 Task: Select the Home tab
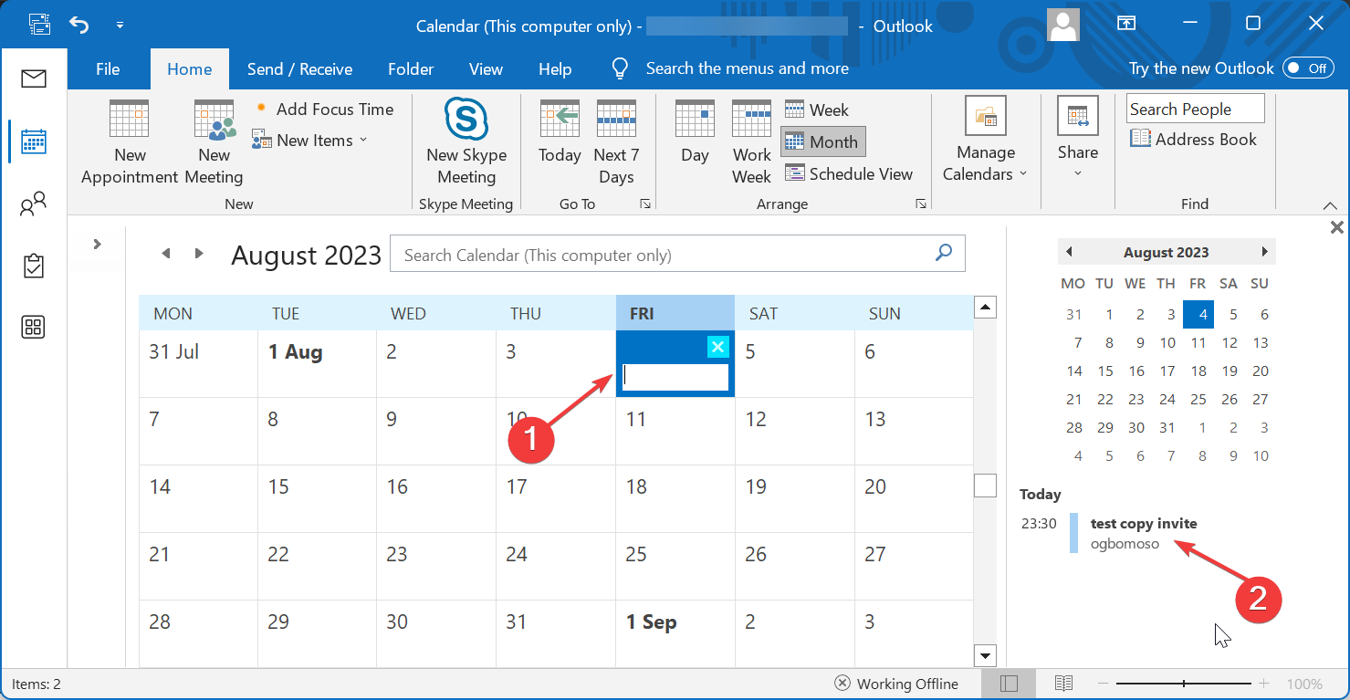189,68
